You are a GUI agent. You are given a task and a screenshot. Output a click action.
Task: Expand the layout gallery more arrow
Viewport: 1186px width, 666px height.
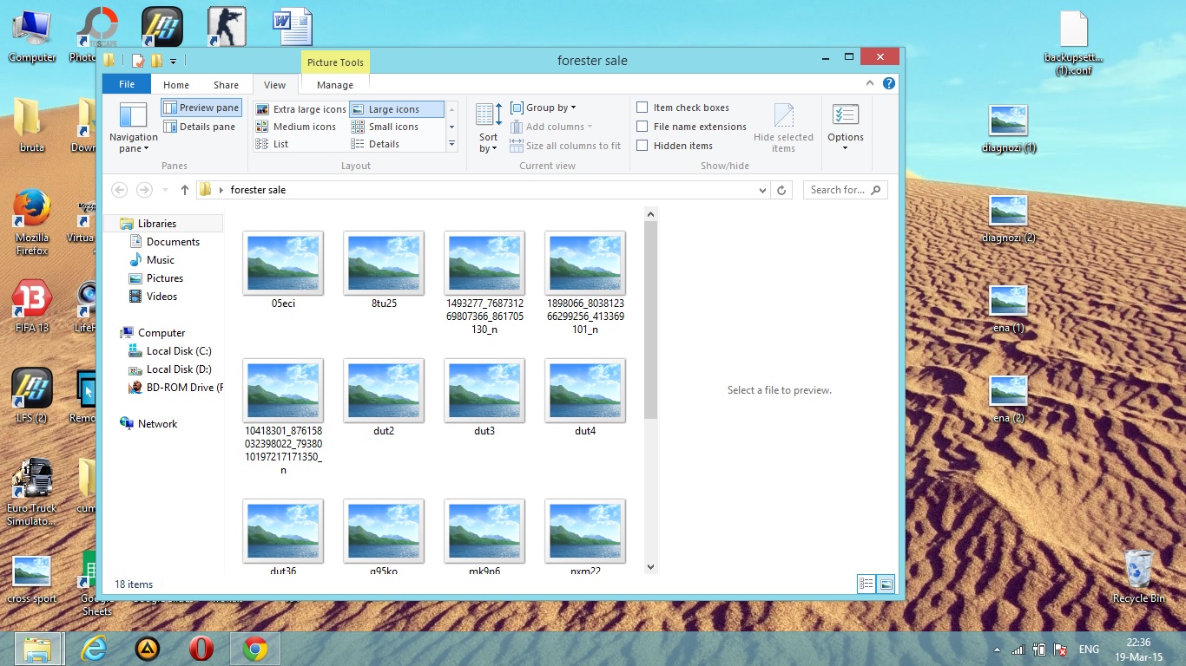tap(451, 144)
